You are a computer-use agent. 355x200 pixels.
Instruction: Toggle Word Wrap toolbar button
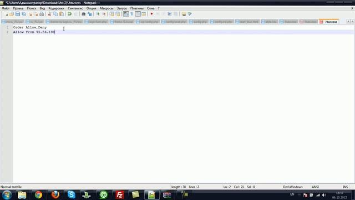126,14
